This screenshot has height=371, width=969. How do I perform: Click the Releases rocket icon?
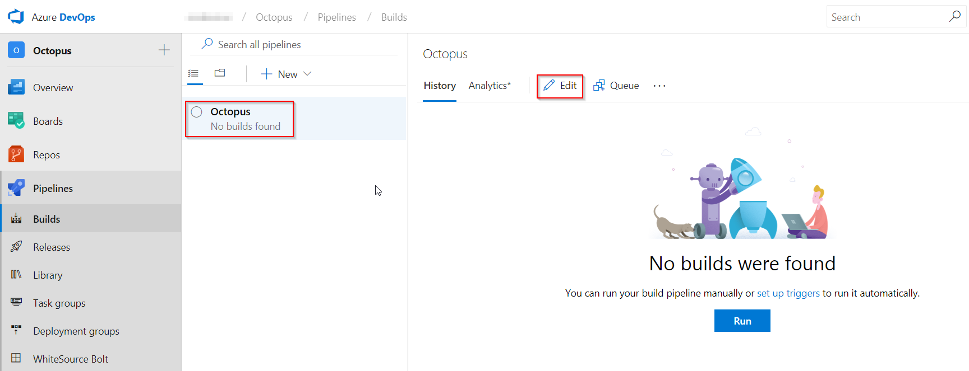[x=16, y=247]
